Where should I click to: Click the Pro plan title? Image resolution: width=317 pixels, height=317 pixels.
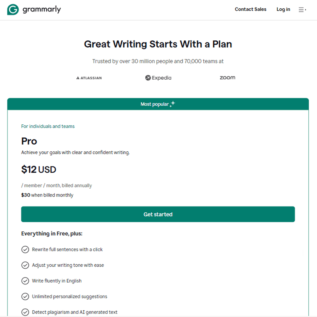click(29, 141)
